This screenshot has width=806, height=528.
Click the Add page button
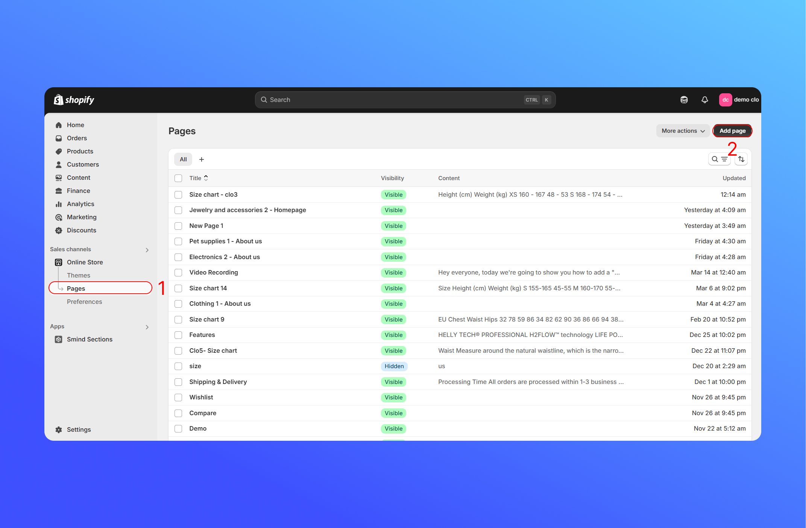(732, 131)
